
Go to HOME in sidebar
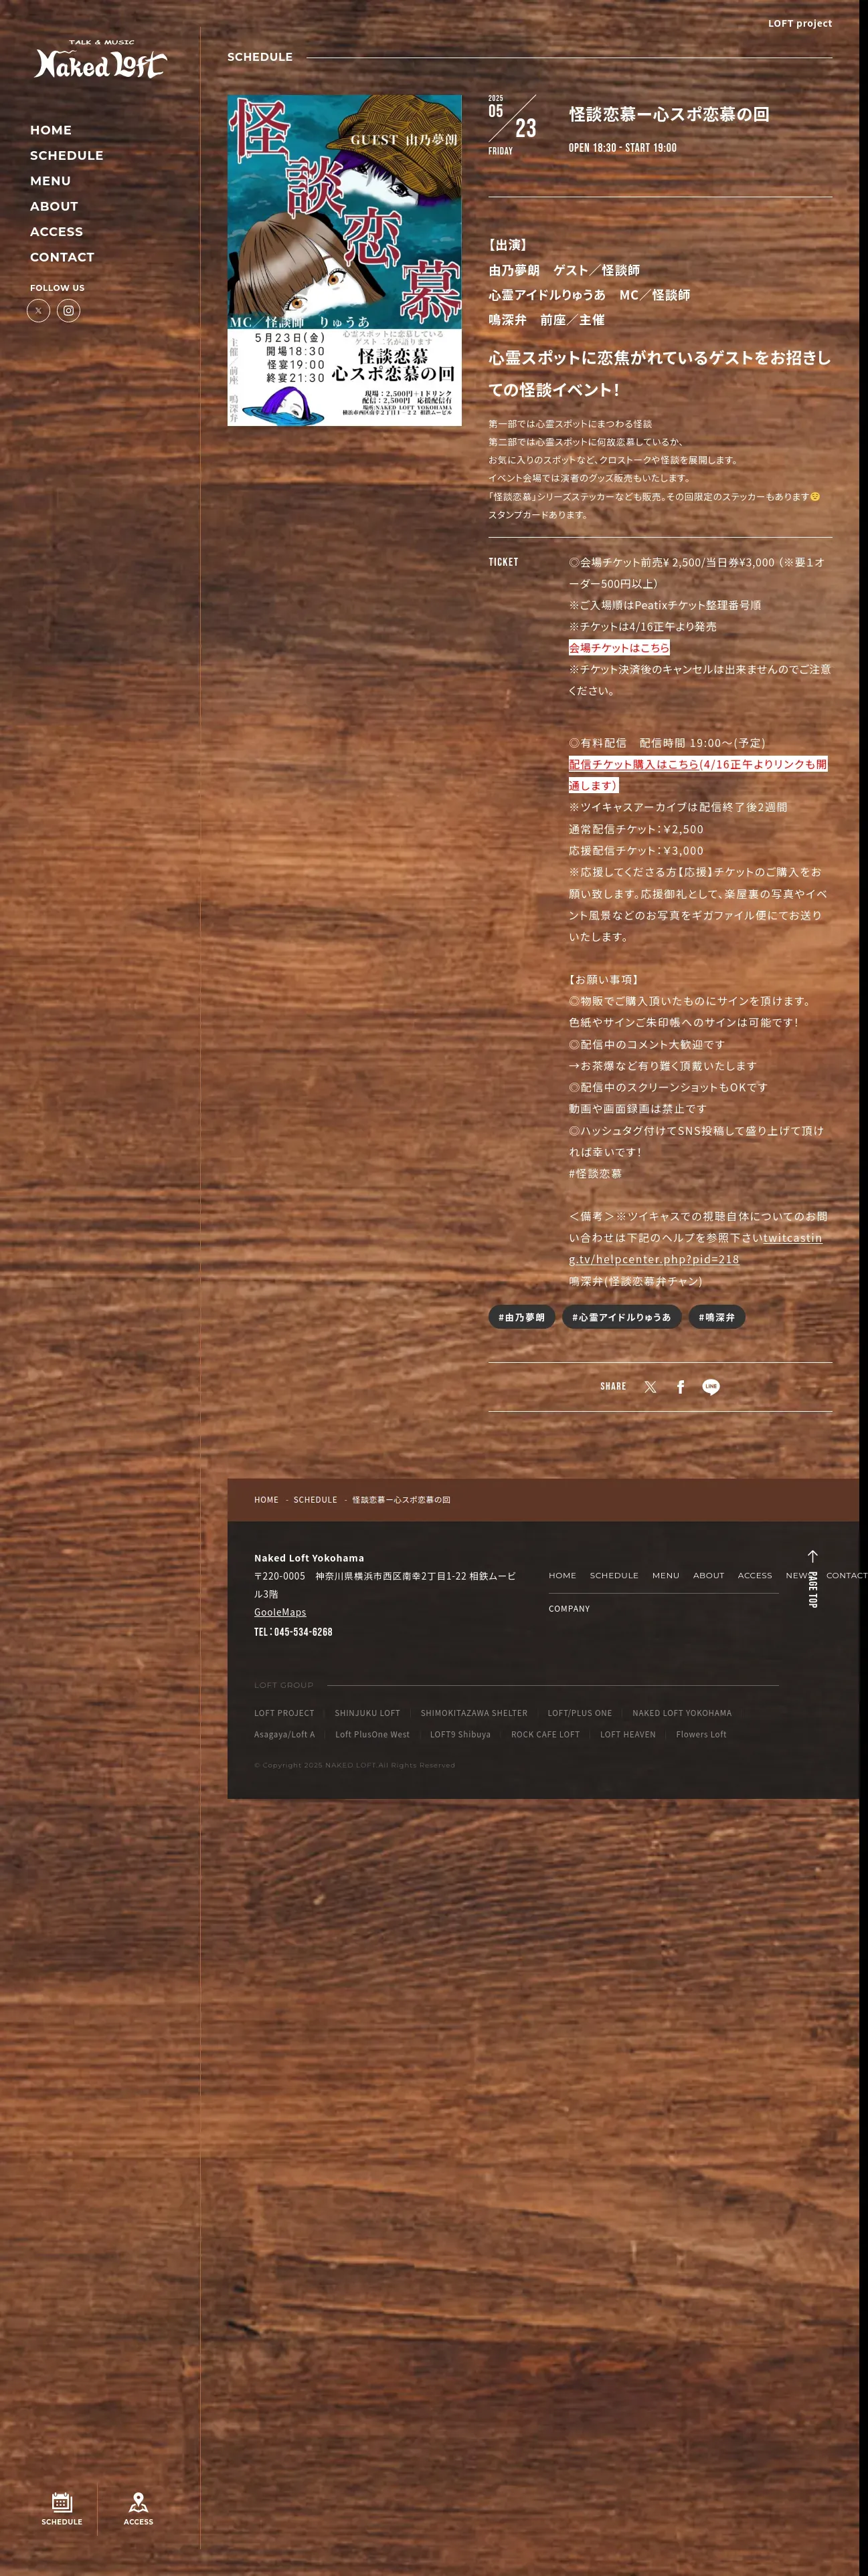point(51,130)
